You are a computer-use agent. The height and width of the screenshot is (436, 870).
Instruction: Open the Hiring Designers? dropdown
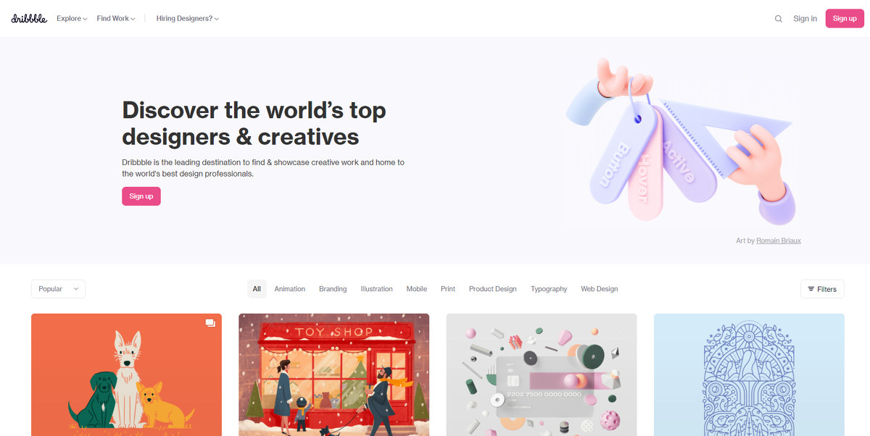[x=188, y=19]
